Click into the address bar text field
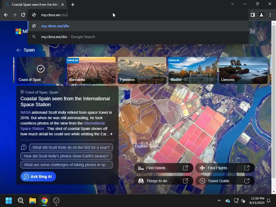 tap(138, 15)
